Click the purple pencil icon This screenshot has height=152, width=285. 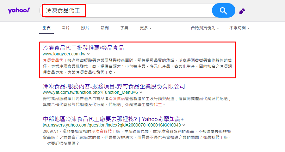coord(242,11)
